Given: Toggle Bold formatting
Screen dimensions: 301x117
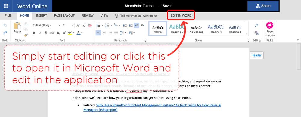Looking at the screenshot, I should tap(34, 33).
